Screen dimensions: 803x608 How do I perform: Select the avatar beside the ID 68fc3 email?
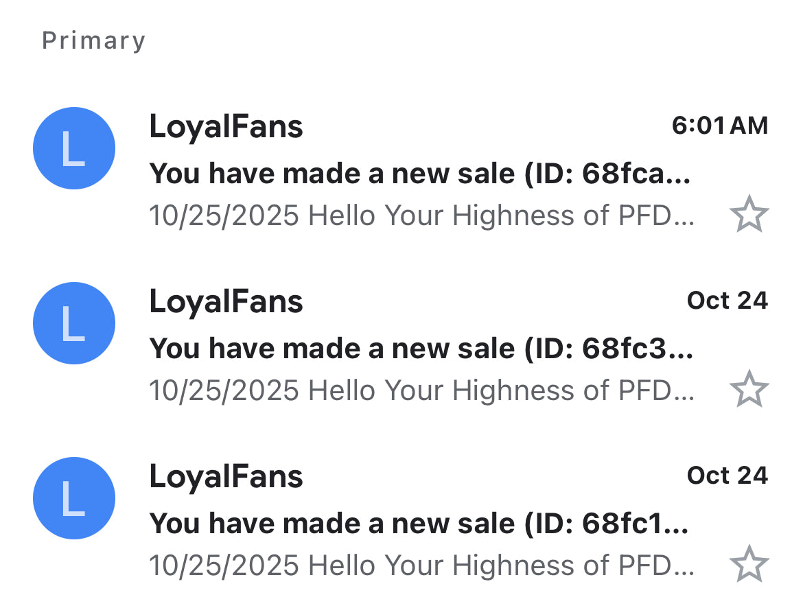point(74,323)
